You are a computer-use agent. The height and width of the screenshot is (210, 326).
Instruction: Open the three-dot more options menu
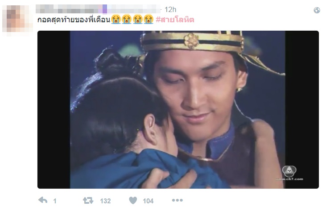[177, 200]
